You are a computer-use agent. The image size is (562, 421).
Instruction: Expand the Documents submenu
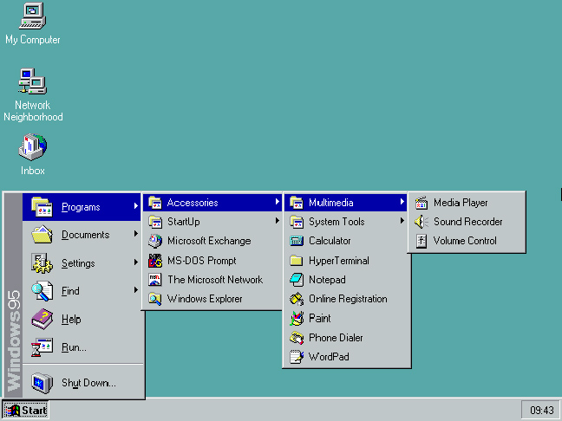click(x=85, y=235)
